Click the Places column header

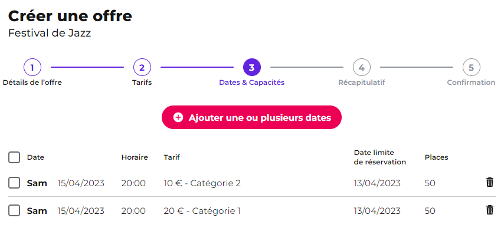pyautogui.click(x=436, y=157)
